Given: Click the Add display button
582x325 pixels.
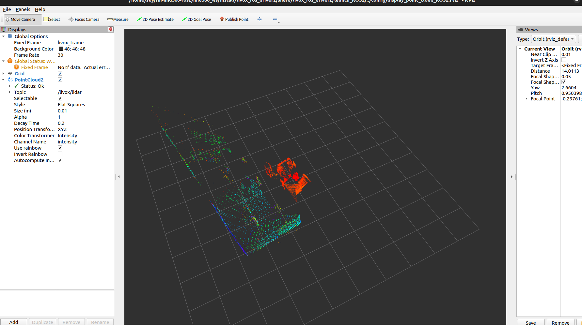Looking at the screenshot, I should click(x=14, y=322).
